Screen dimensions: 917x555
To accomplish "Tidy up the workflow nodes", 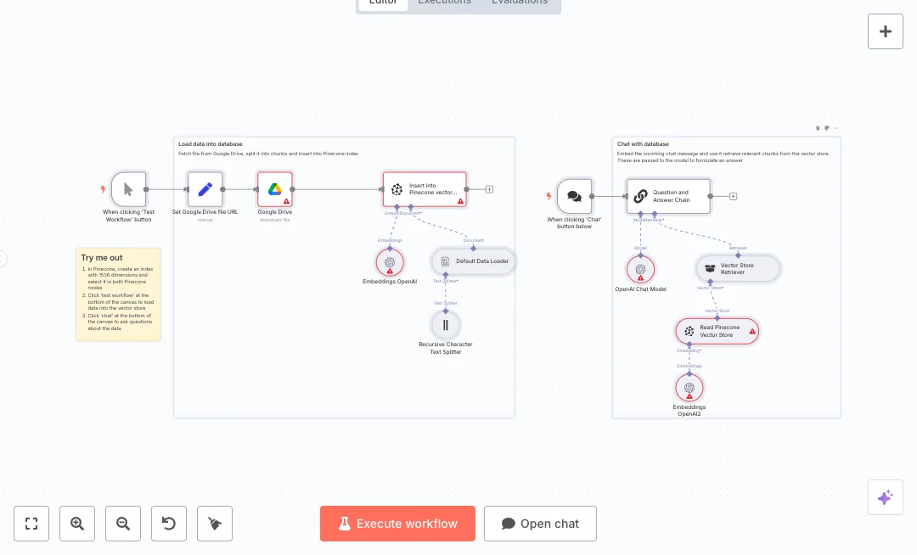I will (x=215, y=524).
